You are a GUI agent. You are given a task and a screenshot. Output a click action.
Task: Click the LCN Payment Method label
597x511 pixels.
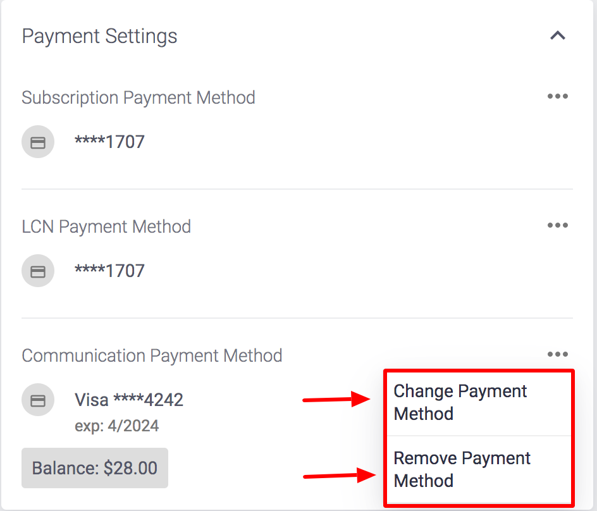pyautogui.click(x=106, y=227)
